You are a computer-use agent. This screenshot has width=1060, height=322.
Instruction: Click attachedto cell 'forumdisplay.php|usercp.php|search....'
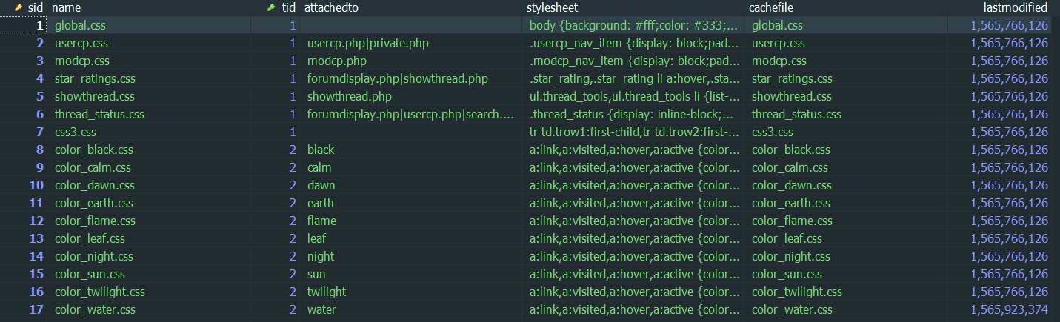[410, 114]
